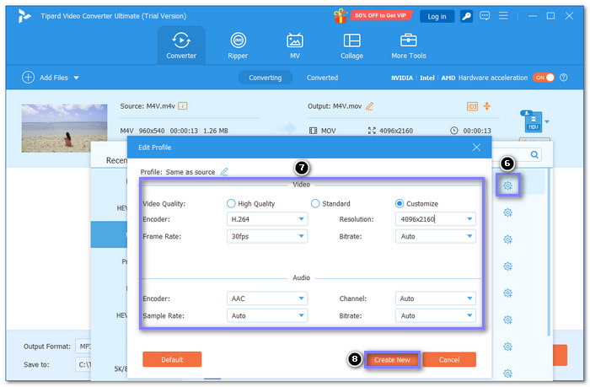This screenshot has height=387, width=590.
Task: Select Customize video quality option
Action: [x=416, y=204]
